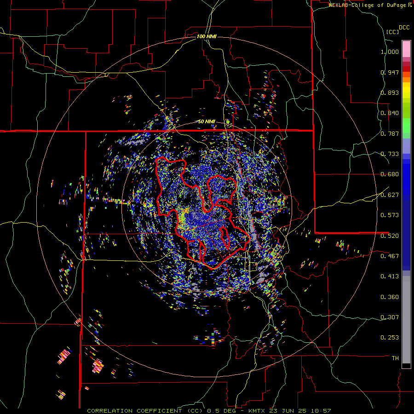Click the 0.413 scale value

[390, 276]
